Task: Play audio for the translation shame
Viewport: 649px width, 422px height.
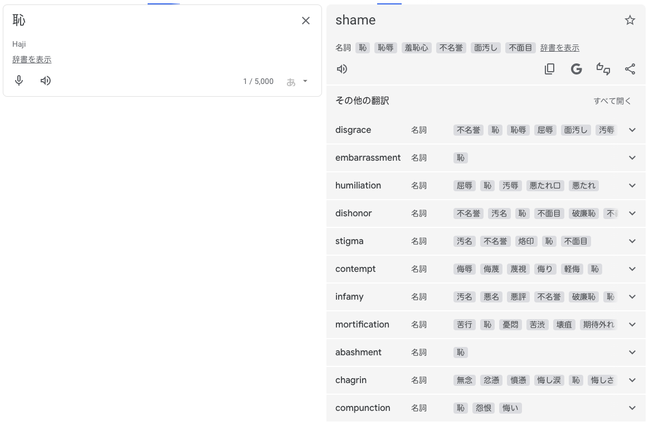Action: (342, 69)
